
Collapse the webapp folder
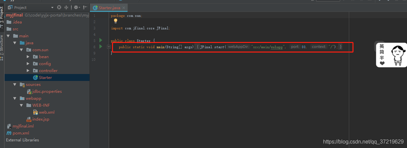15,98
